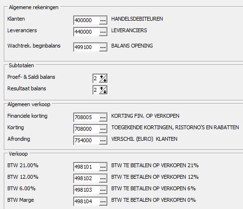Open lookup button next to Leveranciers account
The width and height of the screenshot is (243, 209).
pyautogui.click(x=103, y=32)
